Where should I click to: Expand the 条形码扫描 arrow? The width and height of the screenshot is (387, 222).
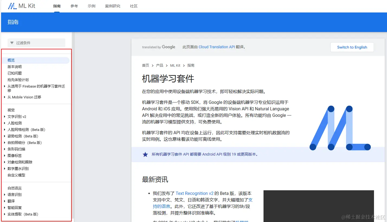pyautogui.click(x=5, y=149)
